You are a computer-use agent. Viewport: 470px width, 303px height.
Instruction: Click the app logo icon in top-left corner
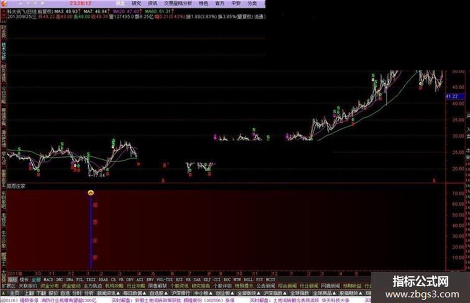3,3
